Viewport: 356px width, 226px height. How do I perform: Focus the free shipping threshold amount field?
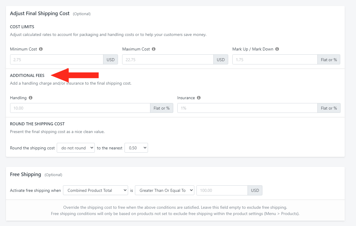pyautogui.click(x=222, y=190)
